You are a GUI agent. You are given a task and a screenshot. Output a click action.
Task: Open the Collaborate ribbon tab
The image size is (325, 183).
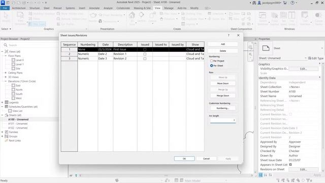click(123, 8)
